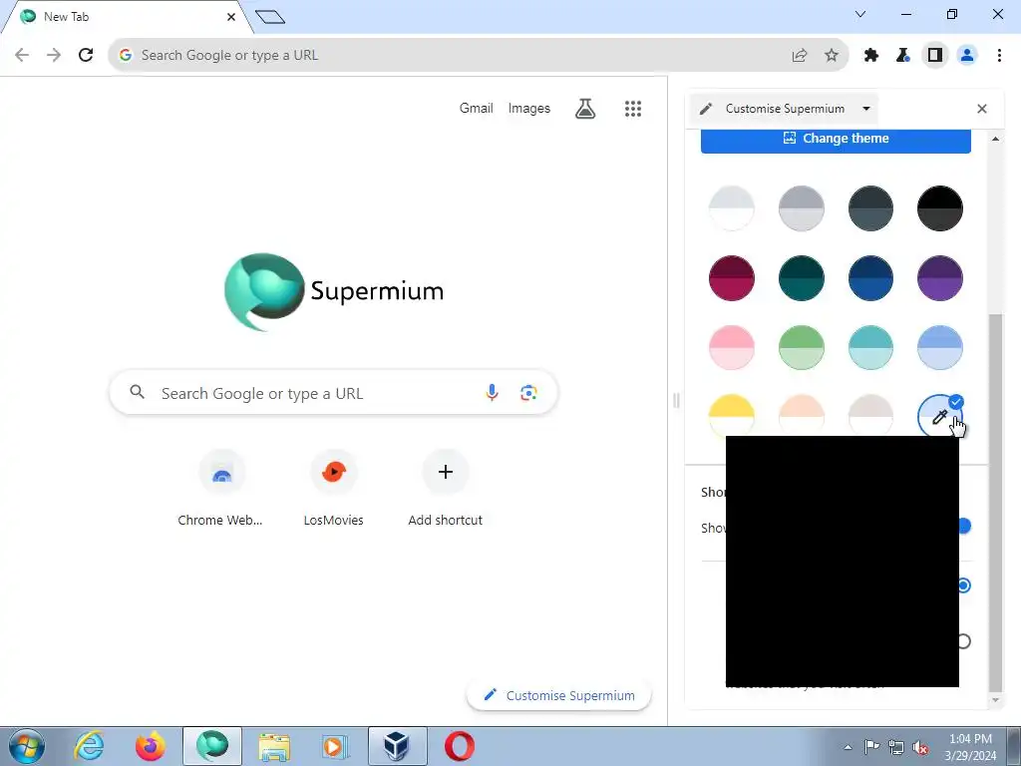Click the side panel scroll down arrow

click(x=995, y=700)
